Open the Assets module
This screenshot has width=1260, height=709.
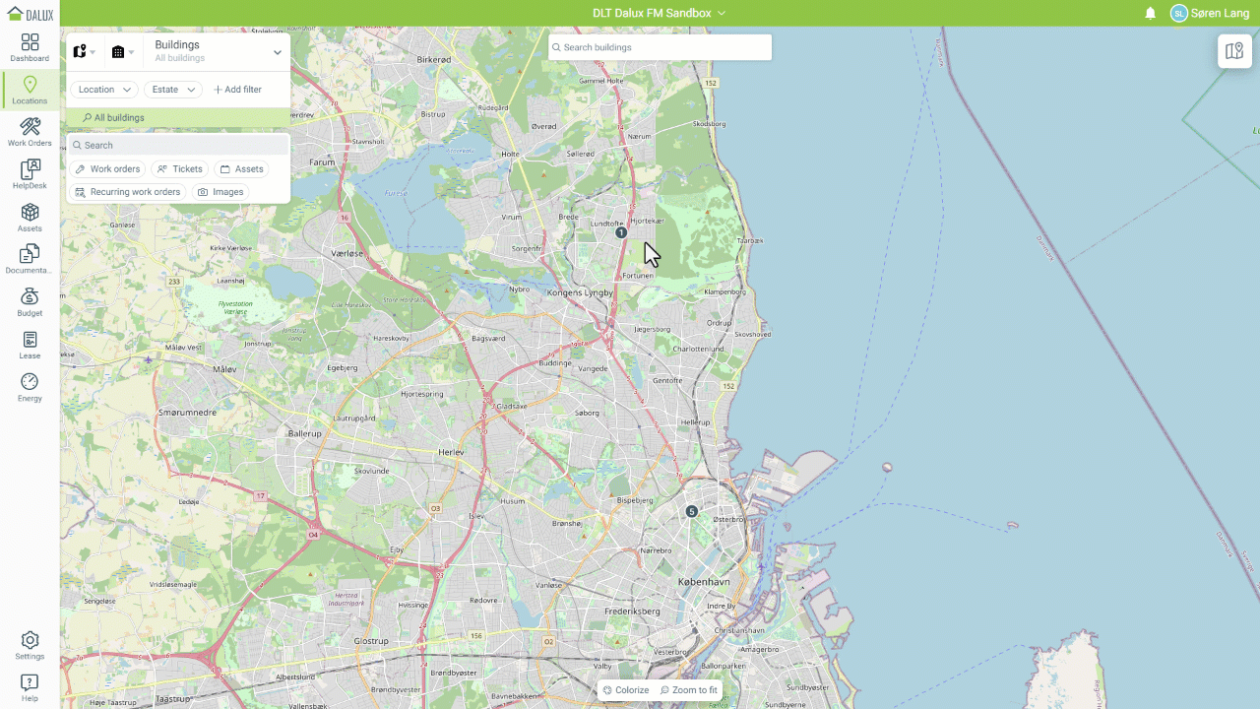(30, 218)
